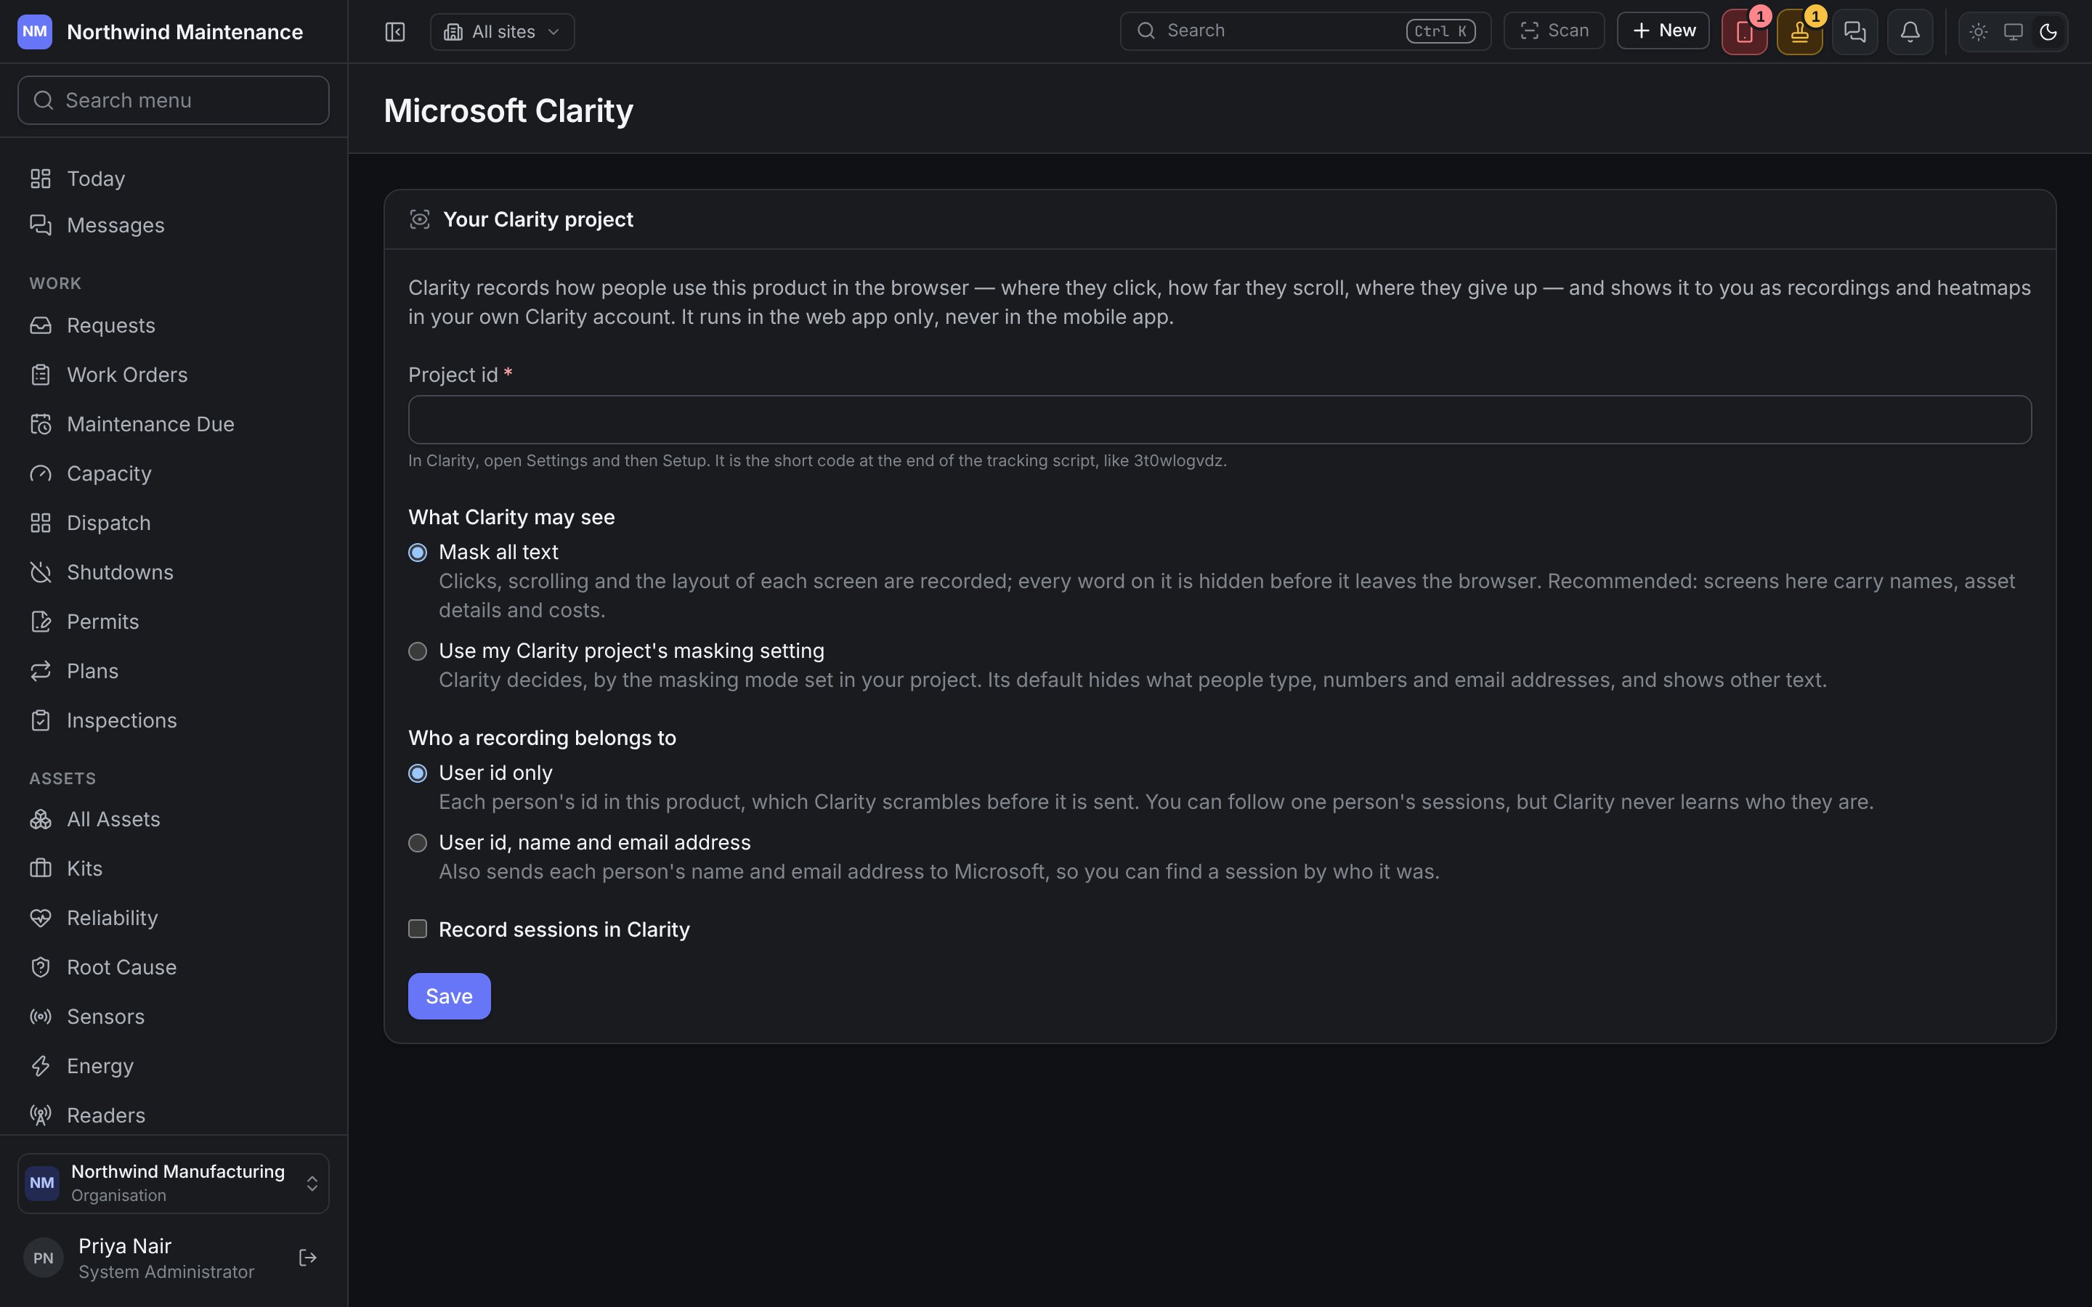Open Work Orders in the sidebar

(x=173, y=374)
